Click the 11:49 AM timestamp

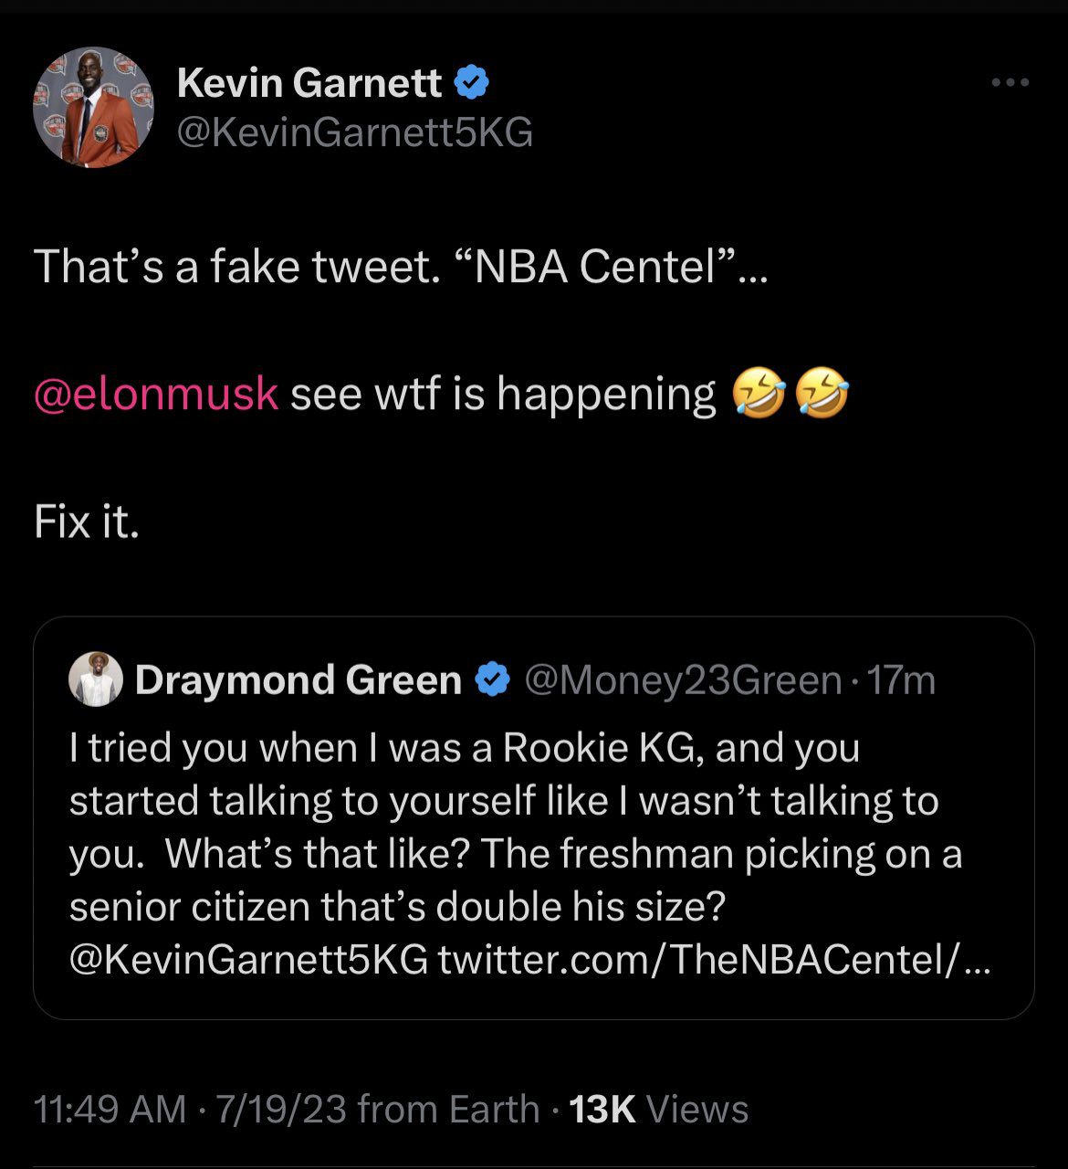point(110,1110)
